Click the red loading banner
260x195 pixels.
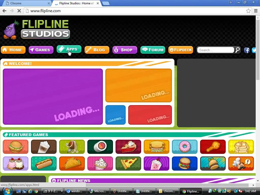150,115
